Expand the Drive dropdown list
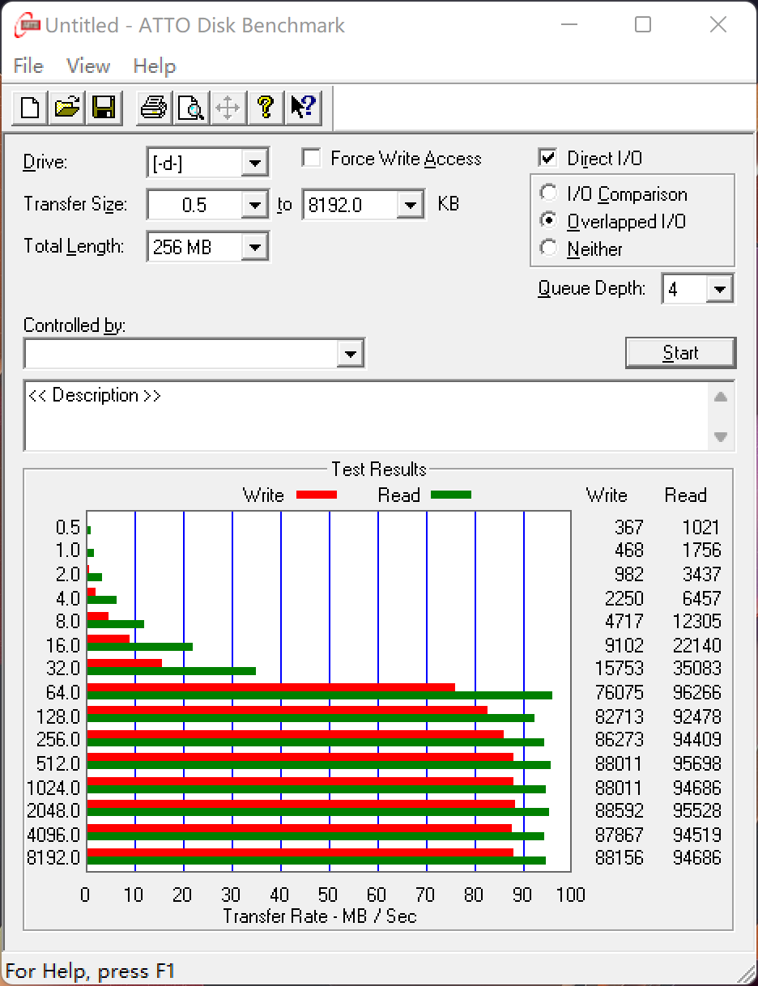The width and height of the screenshot is (758, 986). point(254,163)
